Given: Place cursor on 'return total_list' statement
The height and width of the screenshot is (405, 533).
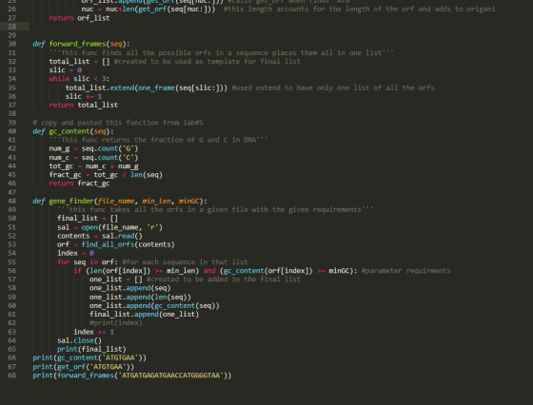Looking at the screenshot, I should coord(84,105).
